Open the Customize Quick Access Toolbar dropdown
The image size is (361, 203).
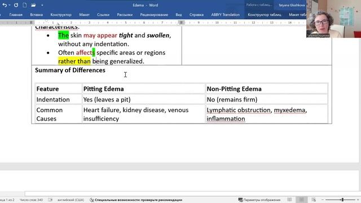[x=42, y=5]
